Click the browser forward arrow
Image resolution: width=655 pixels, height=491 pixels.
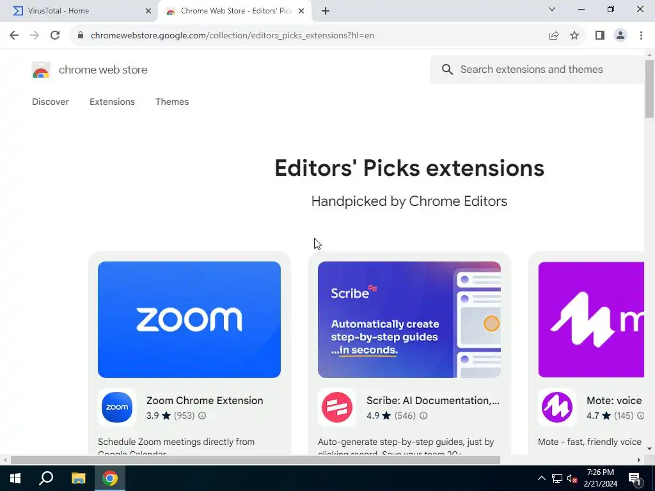tap(35, 36)
